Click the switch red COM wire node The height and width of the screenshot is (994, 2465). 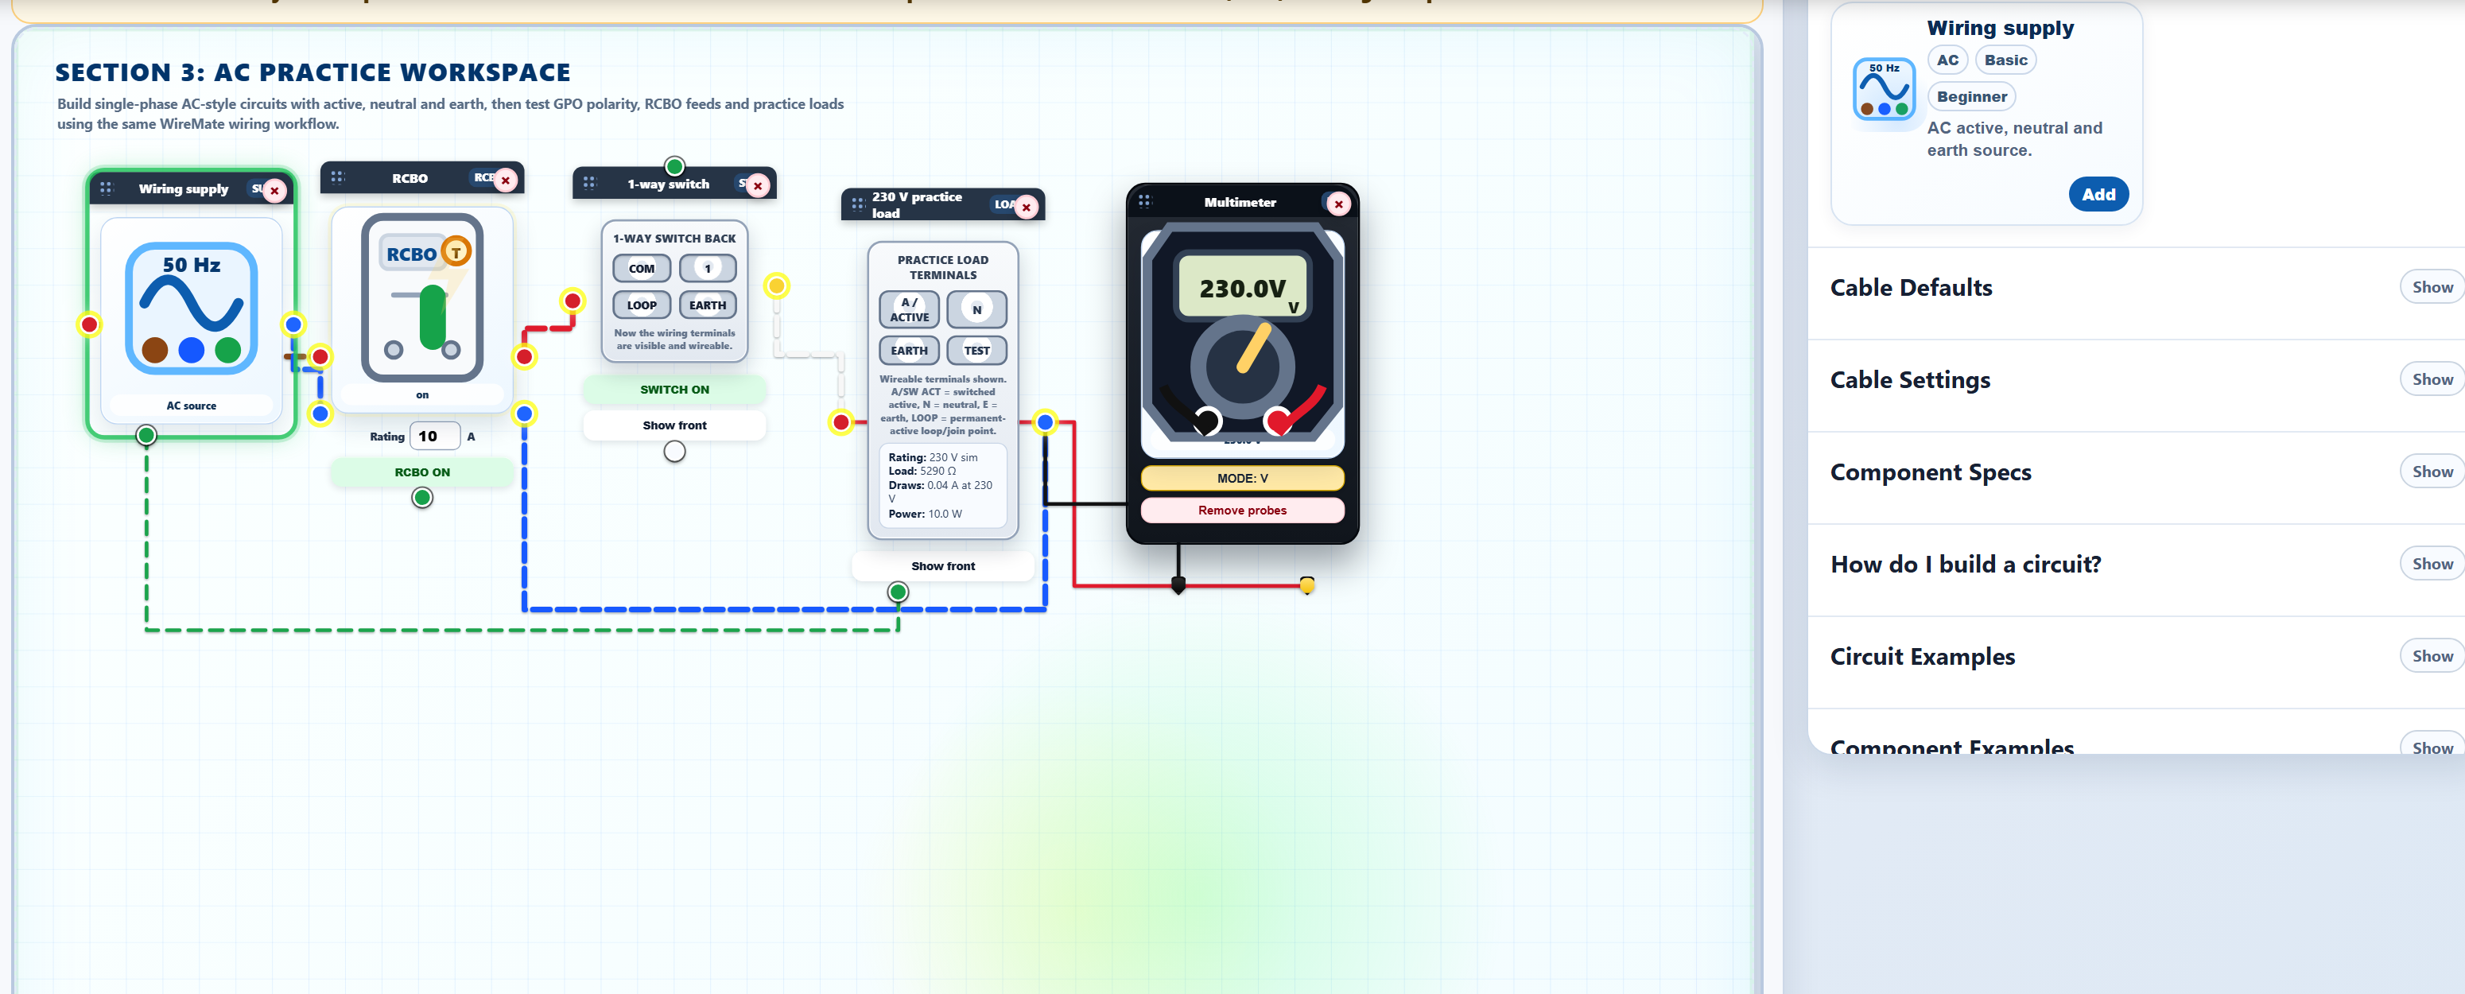pos(573,302)
